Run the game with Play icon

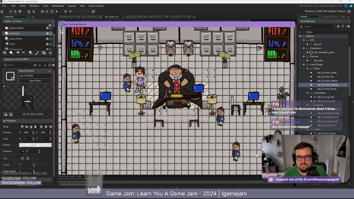pyautogui.click(x=47, y=11)
